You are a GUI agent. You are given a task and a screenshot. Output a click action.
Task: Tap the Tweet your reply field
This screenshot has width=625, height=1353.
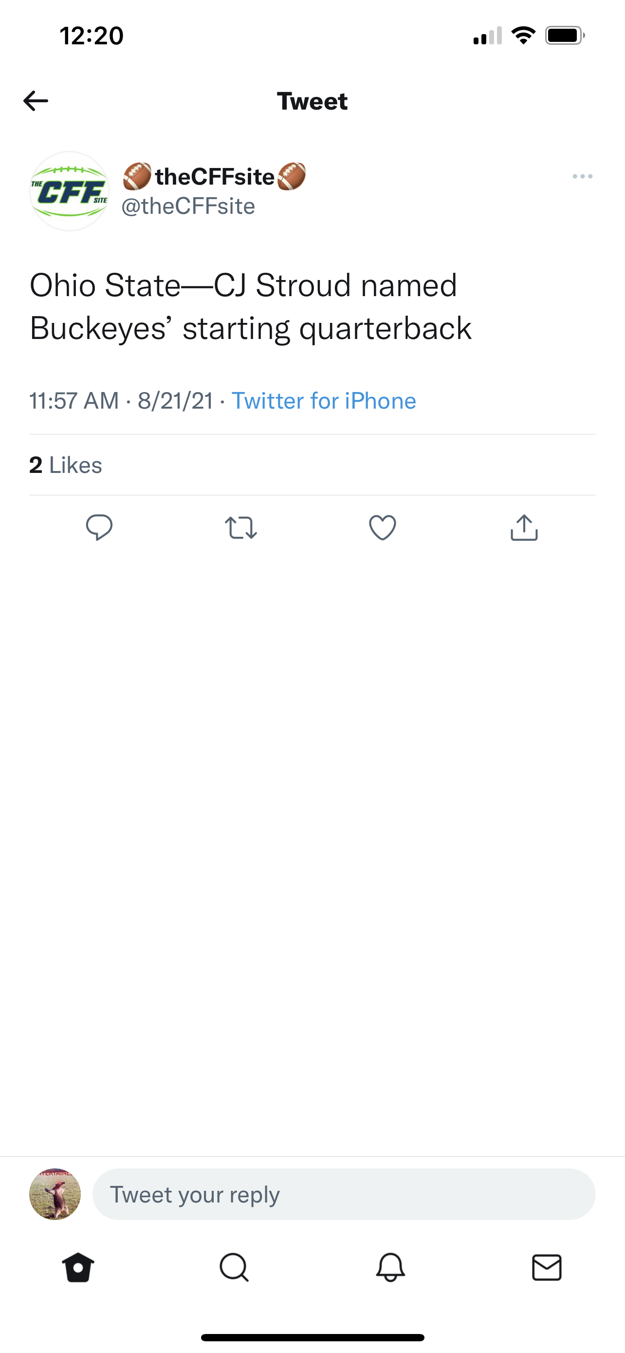coord(344,1194)
